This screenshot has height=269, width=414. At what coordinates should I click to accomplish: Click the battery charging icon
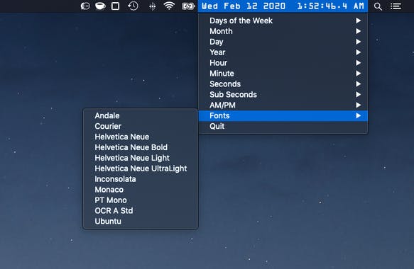(188, 6)
